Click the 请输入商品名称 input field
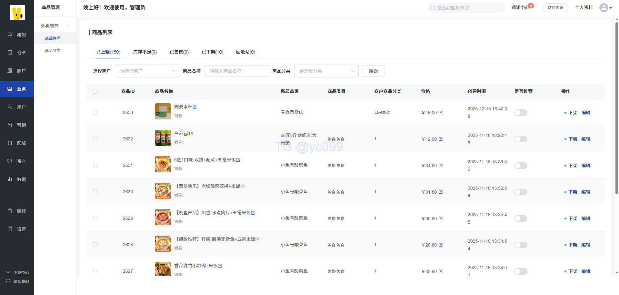This screenshot has width=619, height=295. (x=236, y=71)
